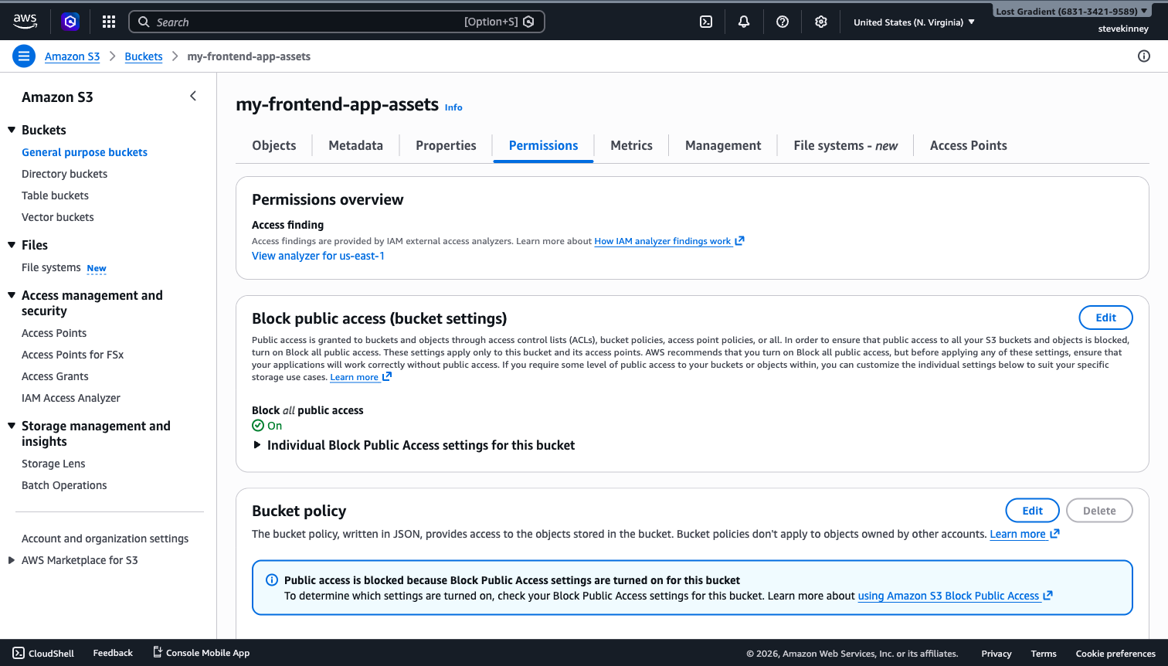Collapse the Files sidebar section
This screenshot has width=1168, height=666.
click(x=12, y=245)
